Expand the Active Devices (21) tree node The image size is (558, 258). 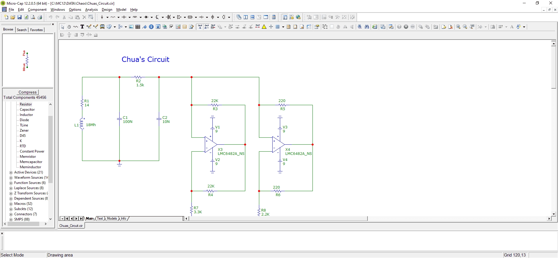11,173
